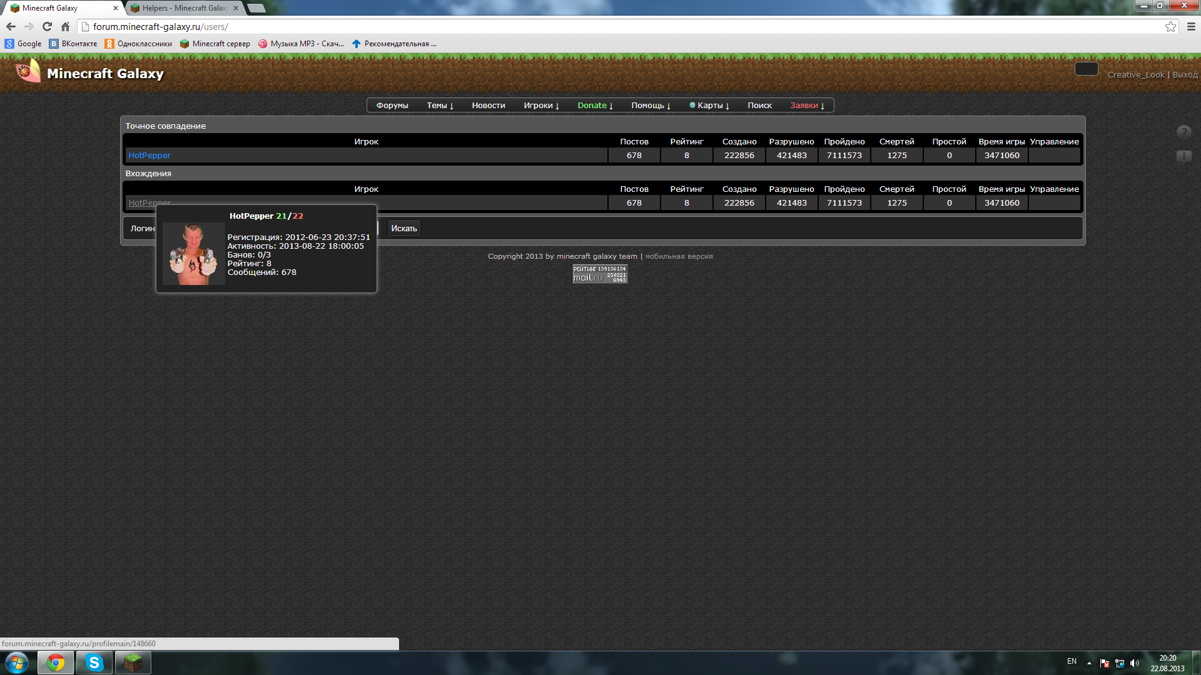Open the Chrome menu hamburger icon

pyautogui.click(x=1191, y=26)
